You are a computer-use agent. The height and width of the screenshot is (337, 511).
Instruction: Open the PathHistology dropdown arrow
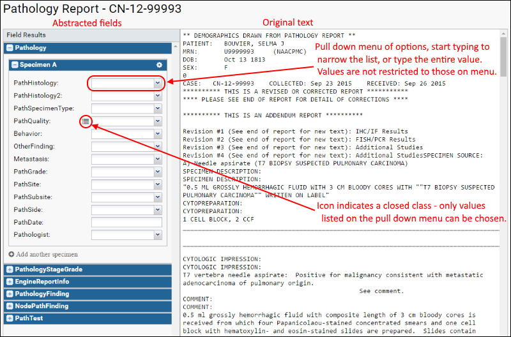point(158,83)
